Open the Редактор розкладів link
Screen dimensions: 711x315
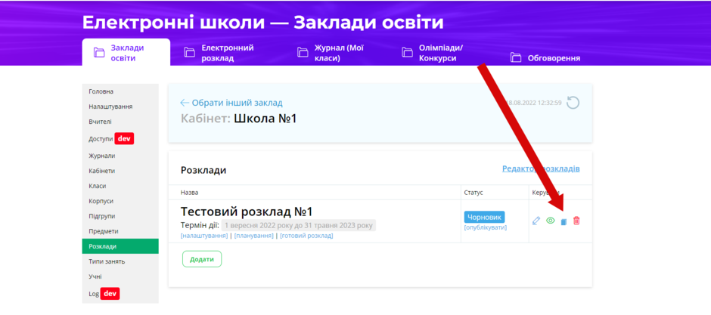pyautogui.click(x=541, y=168)
